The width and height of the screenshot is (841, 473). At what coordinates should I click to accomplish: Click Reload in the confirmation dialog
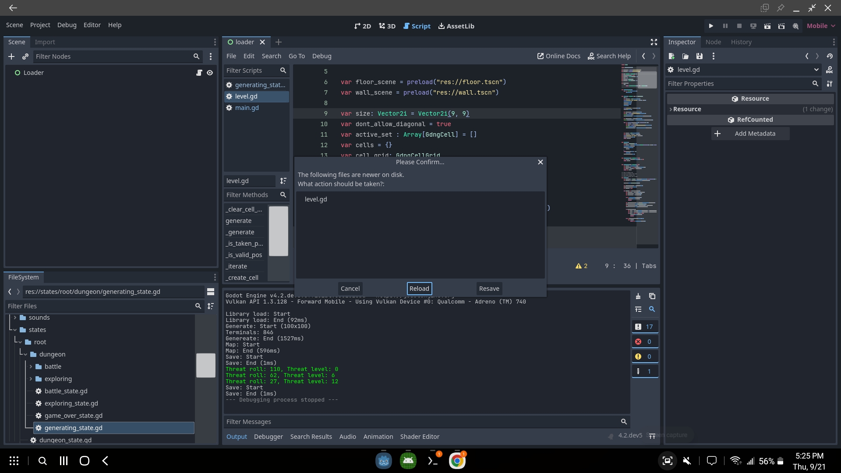click(x=419, y=289)
